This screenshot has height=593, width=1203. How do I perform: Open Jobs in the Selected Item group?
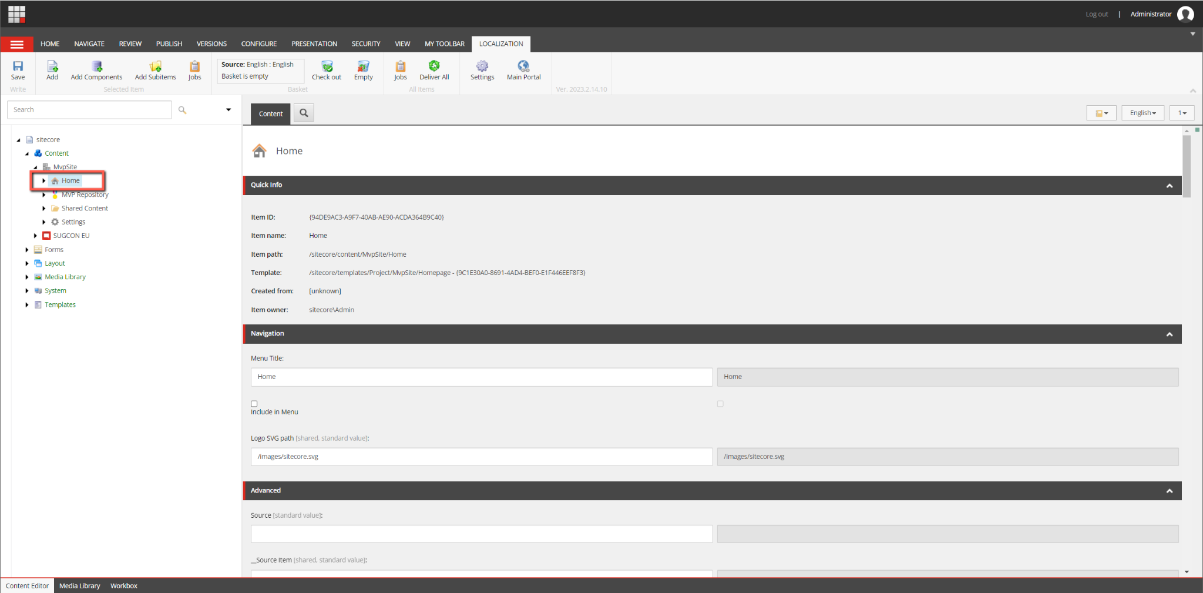pyautogui.click(x=194, y=71)
